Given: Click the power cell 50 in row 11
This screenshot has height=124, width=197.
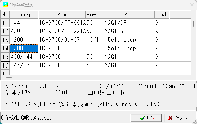Looking at the screenshot, I should pos(95,23).
